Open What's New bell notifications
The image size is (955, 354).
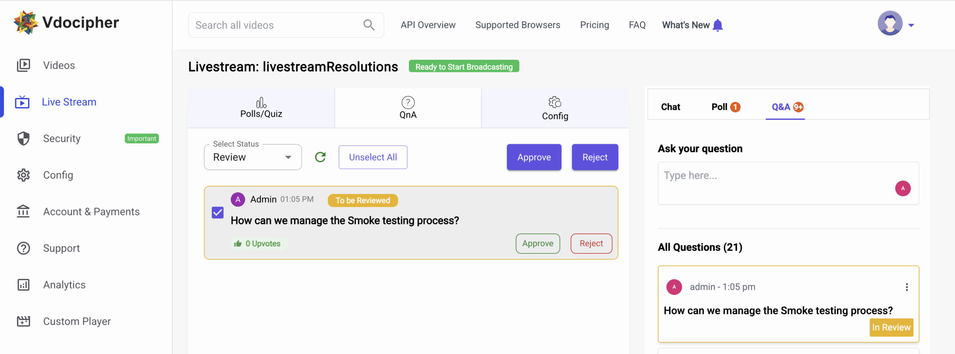[x=717, y=25]
